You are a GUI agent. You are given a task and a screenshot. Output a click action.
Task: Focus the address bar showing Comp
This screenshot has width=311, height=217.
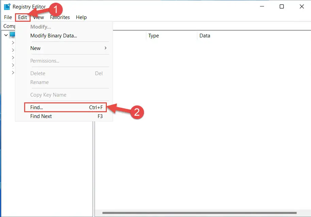pyautogui.click(x=157, y=26)
